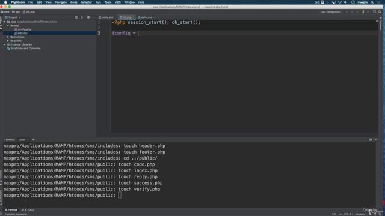Click the 4 spaces indent in status bar
This screenshot has height=216, width=385.
(x=360, y=214)
